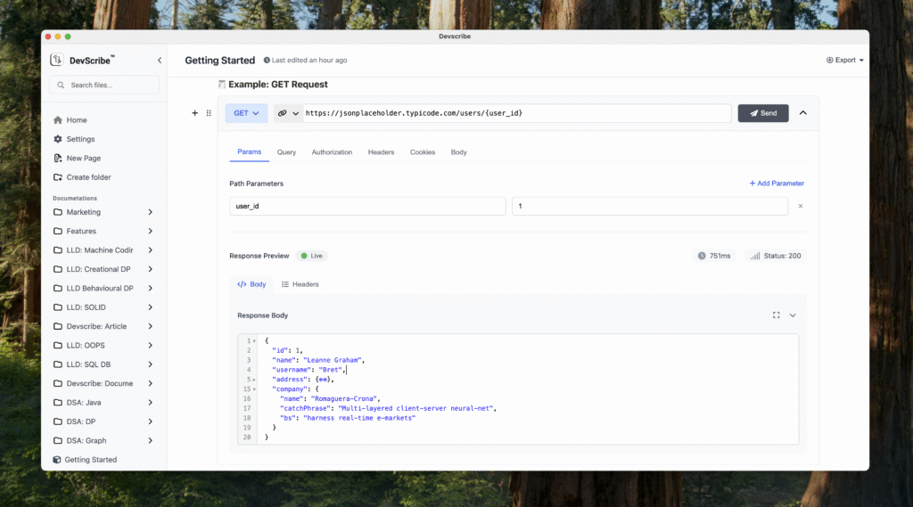Open the GET method dropdown

pyautogui.click(x=246, y=113)
